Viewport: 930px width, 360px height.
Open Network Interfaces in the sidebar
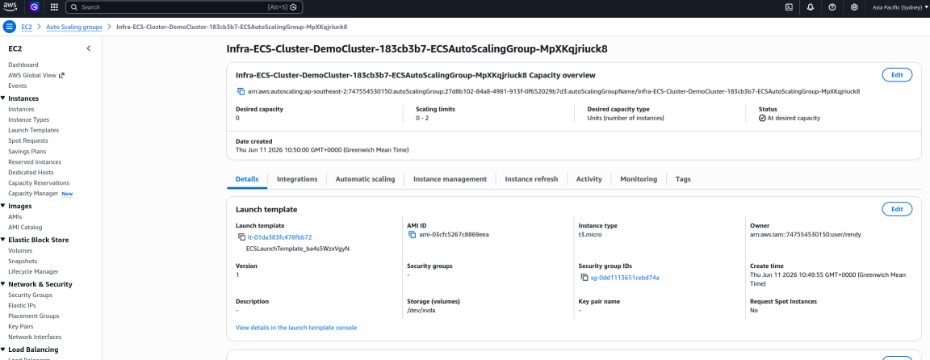click(35, 337)
